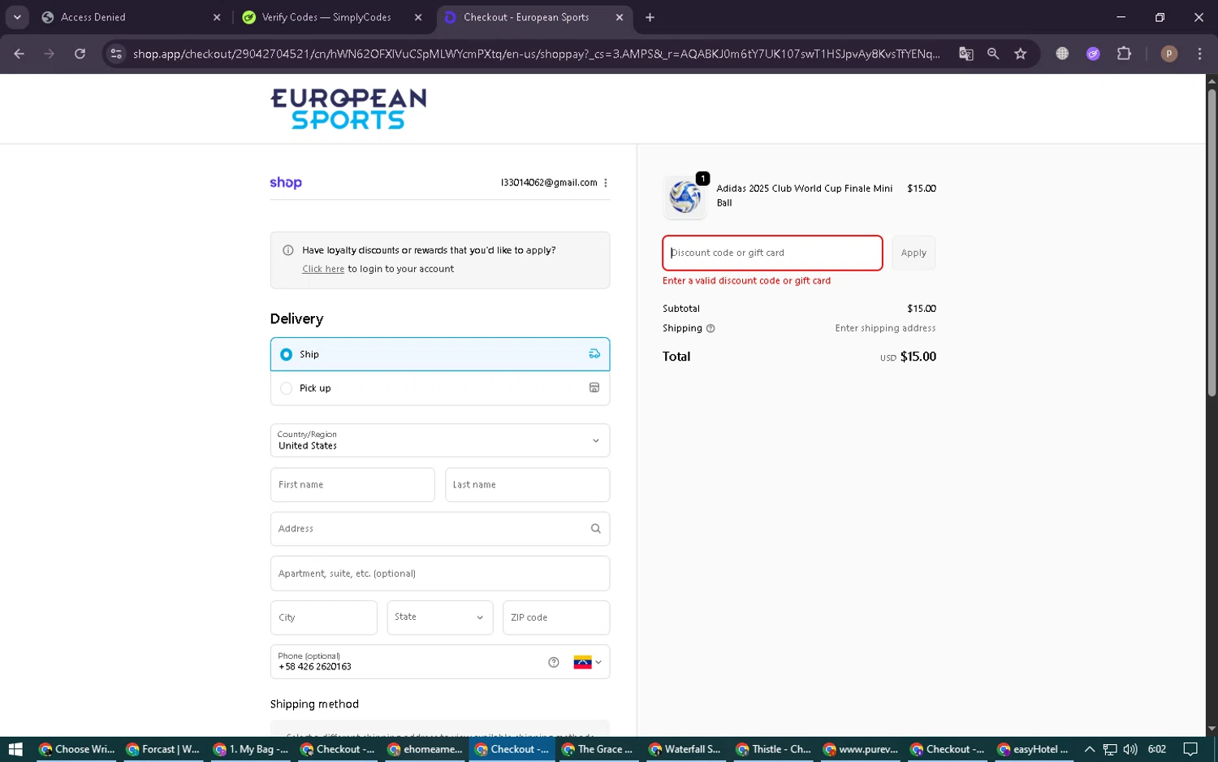The height and width of the screenshot is (762, 1218).
Task: Follow the Click here login link
Action: tap(323, 269)
